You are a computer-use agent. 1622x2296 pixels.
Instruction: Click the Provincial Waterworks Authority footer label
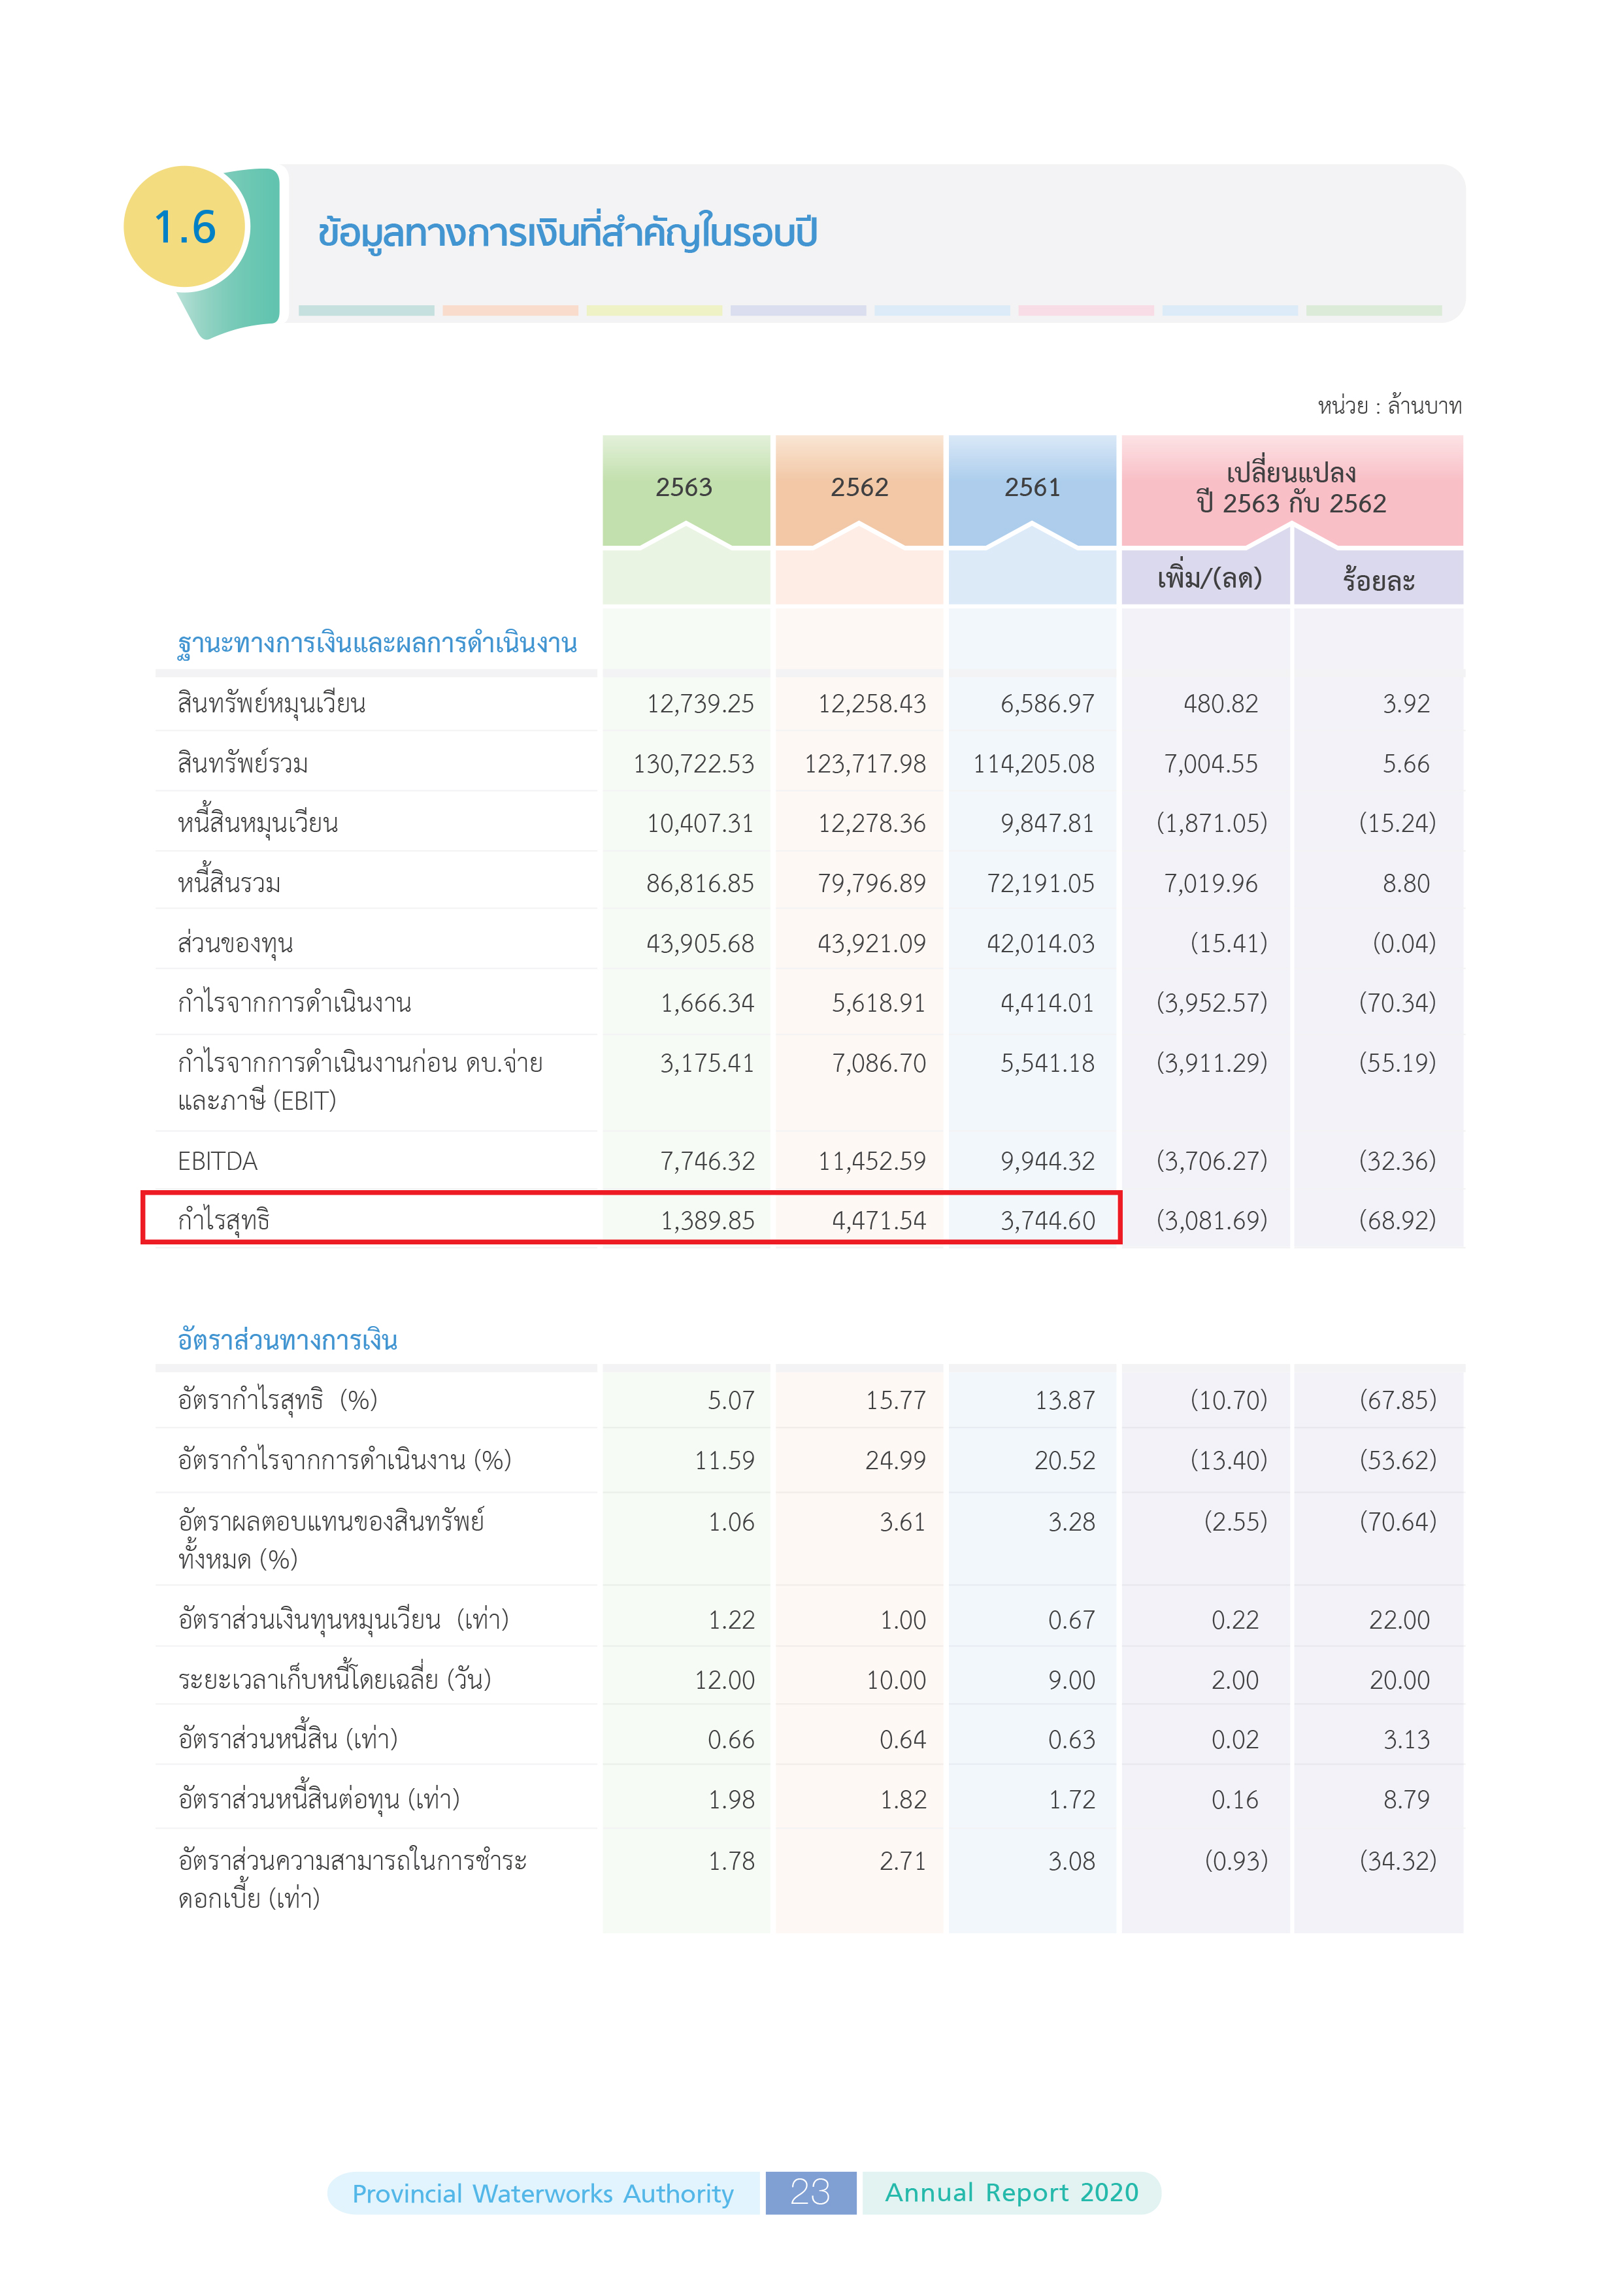coord(543,2193)
